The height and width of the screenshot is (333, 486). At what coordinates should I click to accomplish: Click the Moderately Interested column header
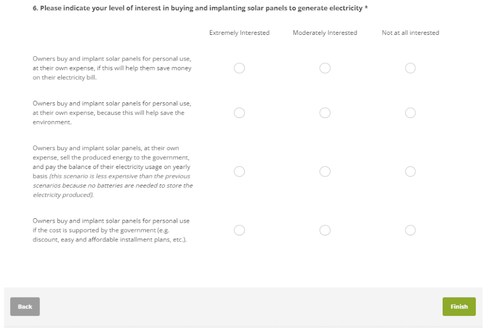(325, 33)
